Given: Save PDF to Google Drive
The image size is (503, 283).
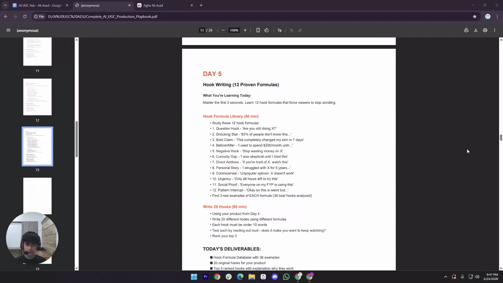Looking at the screenshot, I should pyautogui.click(x=467, y=30).
